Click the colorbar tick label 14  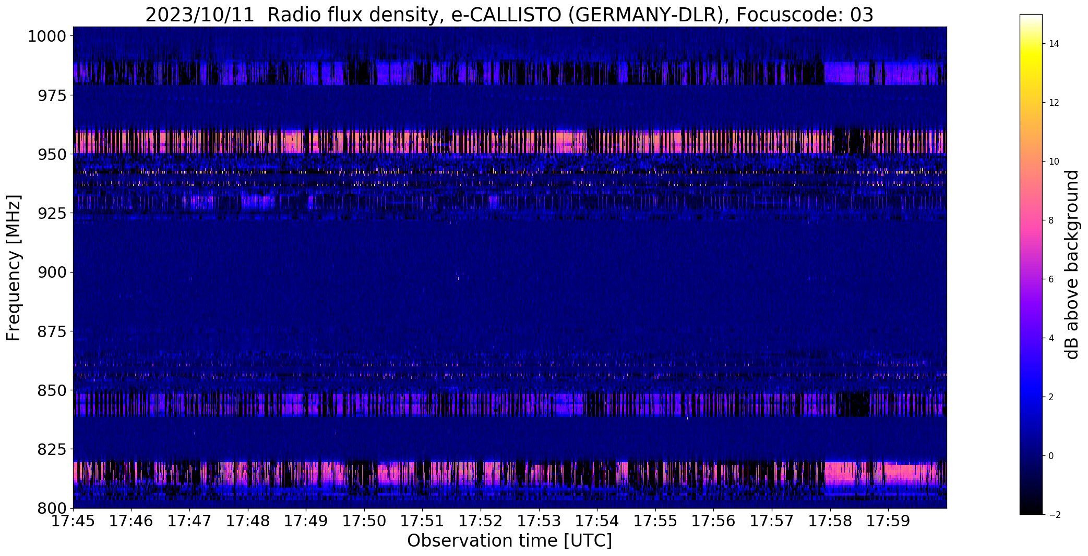(1054, 44)
